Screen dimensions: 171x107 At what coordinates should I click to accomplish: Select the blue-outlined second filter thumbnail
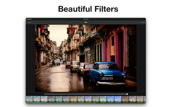(x=37, y=99)
